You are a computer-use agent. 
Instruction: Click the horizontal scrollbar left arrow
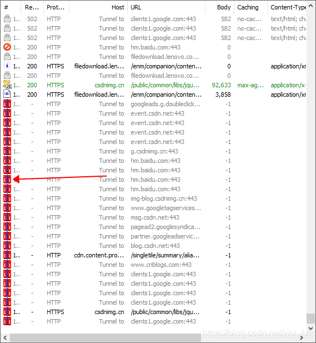(5, 337)
